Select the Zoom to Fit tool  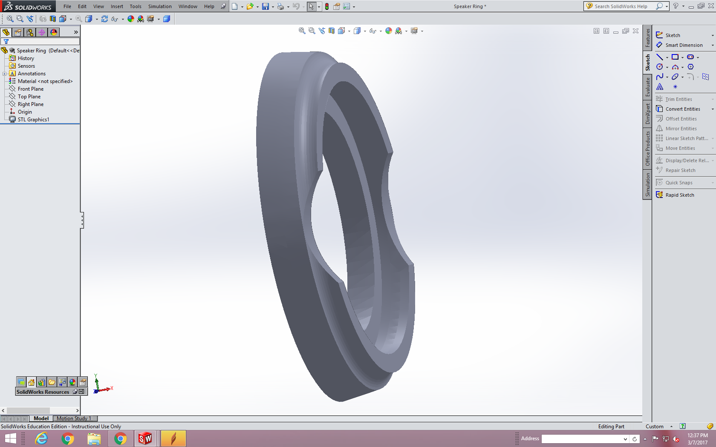[x=302, y=31]
